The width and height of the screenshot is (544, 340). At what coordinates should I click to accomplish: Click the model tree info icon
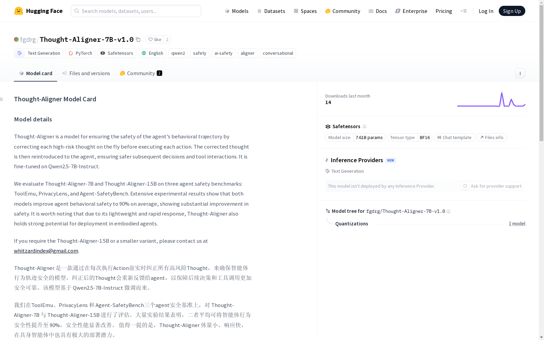pos(448,211)
